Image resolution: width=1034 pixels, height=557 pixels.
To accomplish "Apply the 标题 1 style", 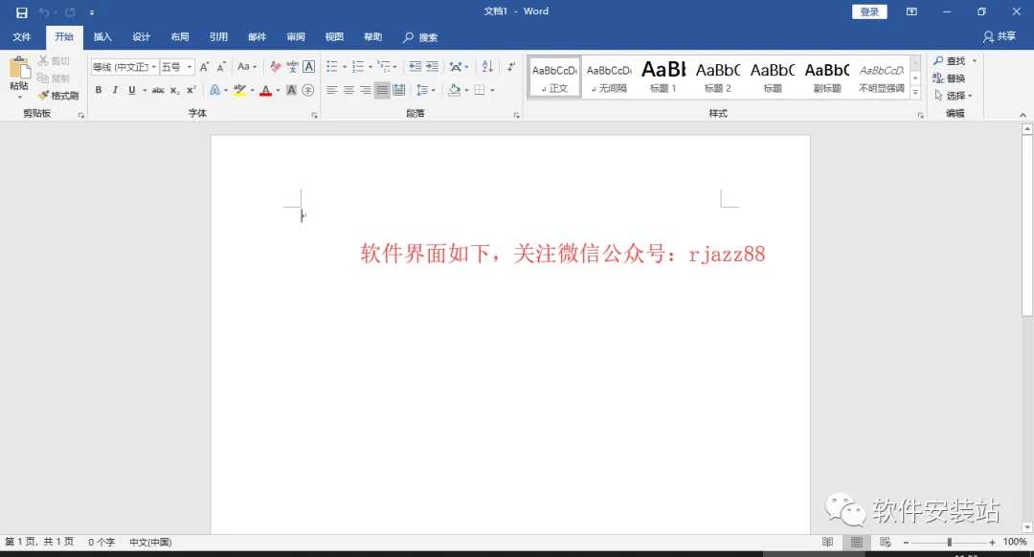I will point(663,78).
